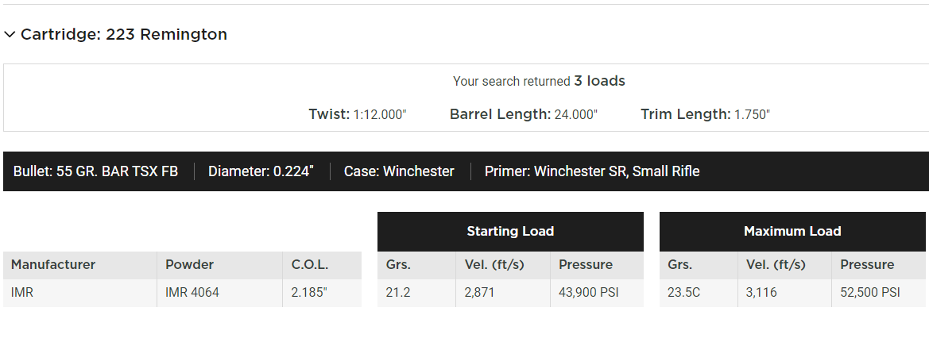Image resolution: width=929 pixels, height=342 pixels.
Task: Click the Barrel Length 24.000" text
Action: (523, 114)
